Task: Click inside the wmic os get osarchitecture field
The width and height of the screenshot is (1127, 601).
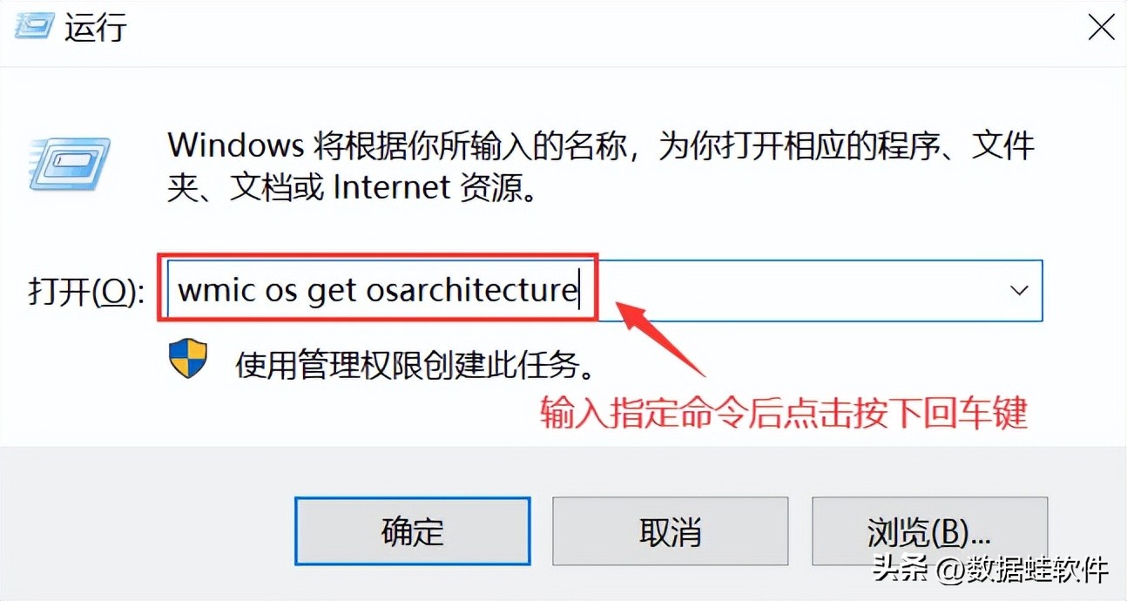Action: point(378,289)
